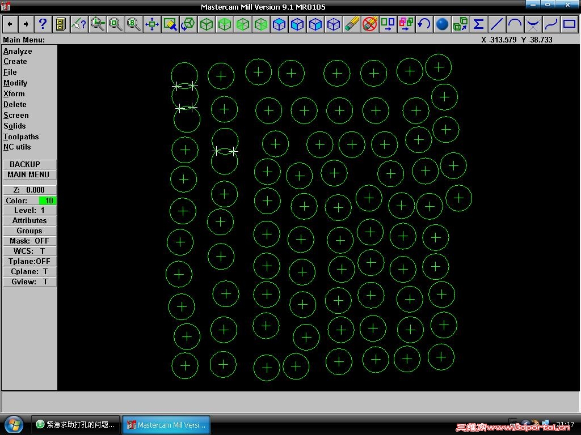
Task: Toggle shading with the blue sphere icon
Action: (442, 24)
